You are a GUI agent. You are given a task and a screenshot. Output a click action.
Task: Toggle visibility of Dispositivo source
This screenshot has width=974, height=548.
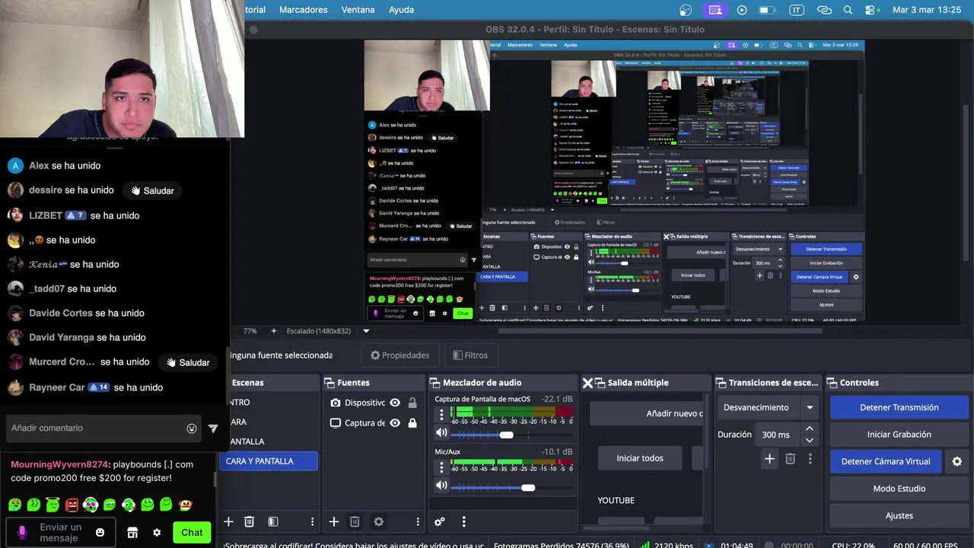(395, 403)
